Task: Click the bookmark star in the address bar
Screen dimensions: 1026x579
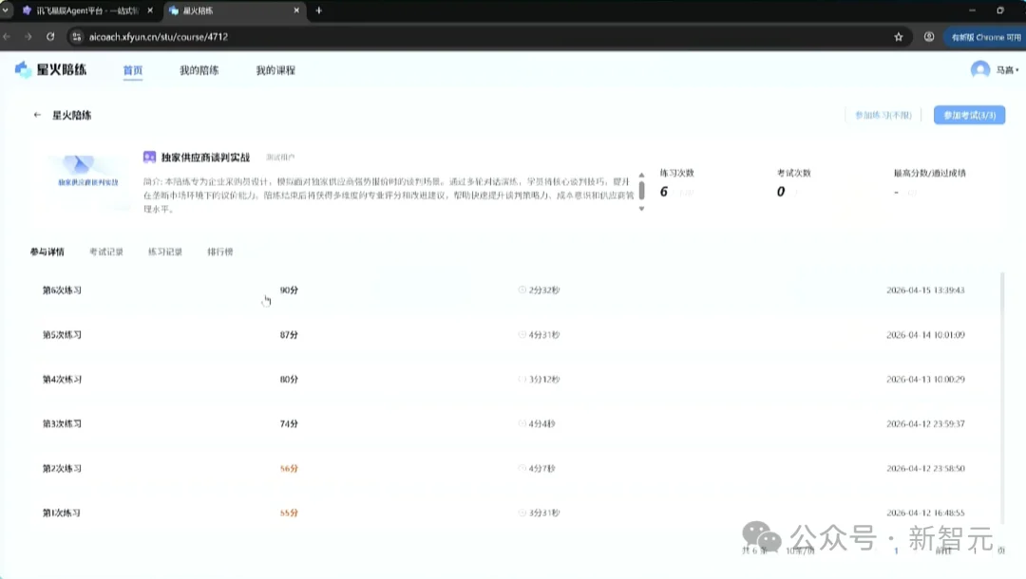Action: coord(898,35)
